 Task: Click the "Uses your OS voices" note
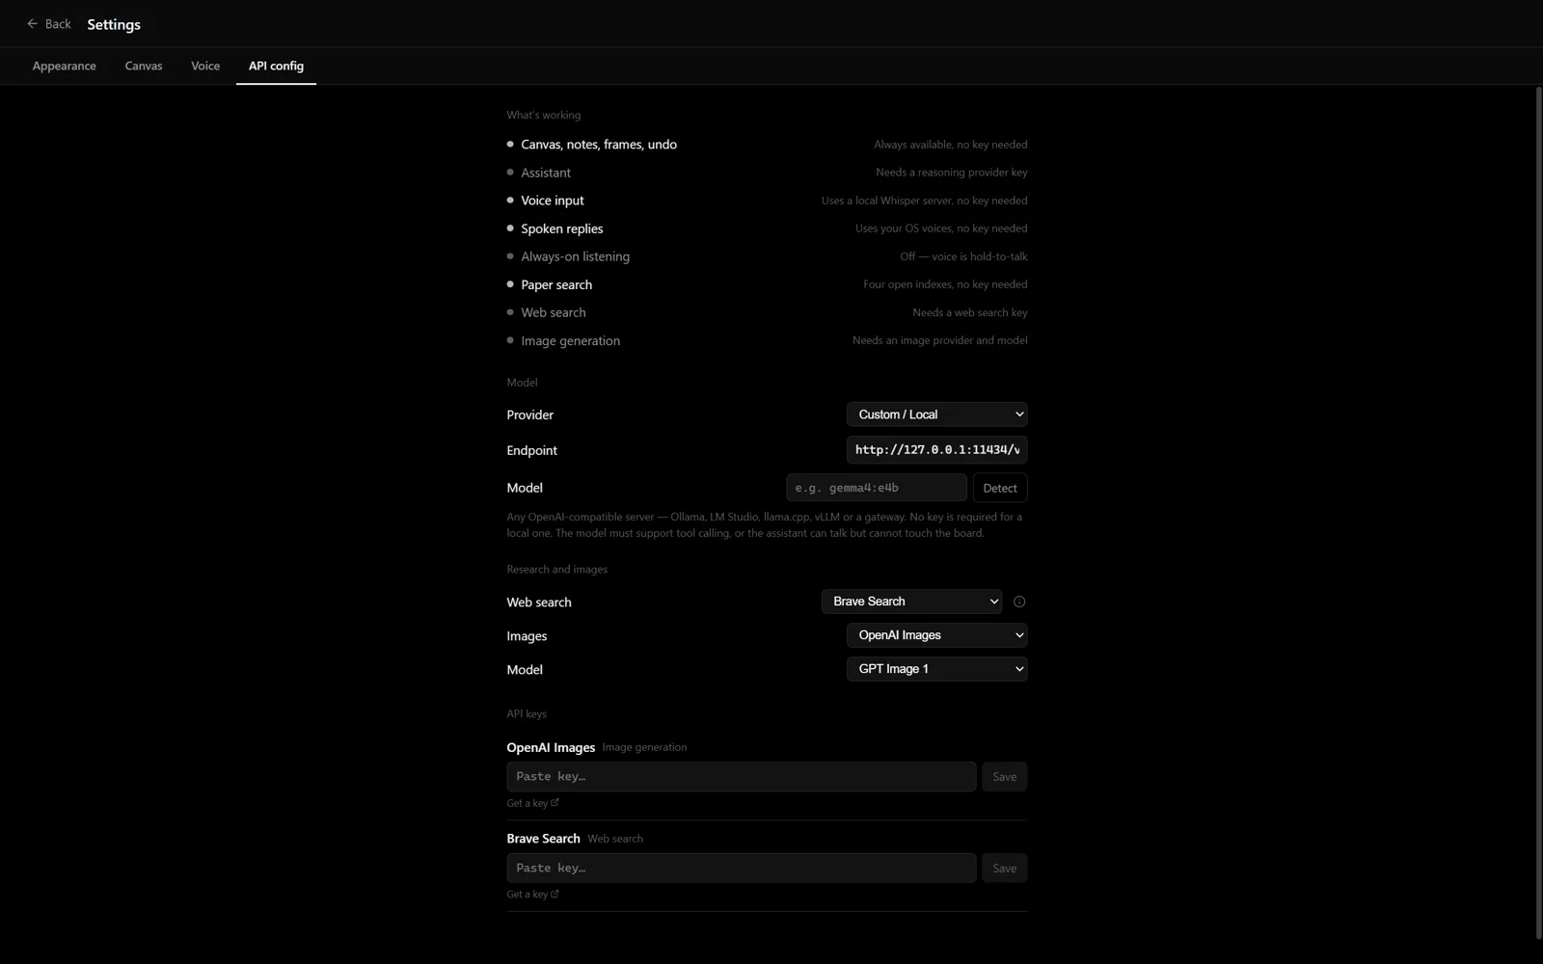tap(941, 228)
